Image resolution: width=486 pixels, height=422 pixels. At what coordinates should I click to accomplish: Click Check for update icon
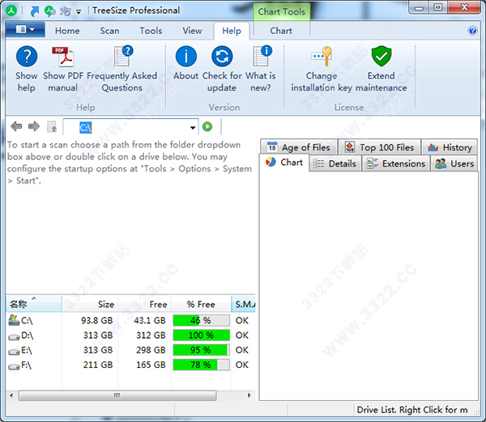point(222,57)
